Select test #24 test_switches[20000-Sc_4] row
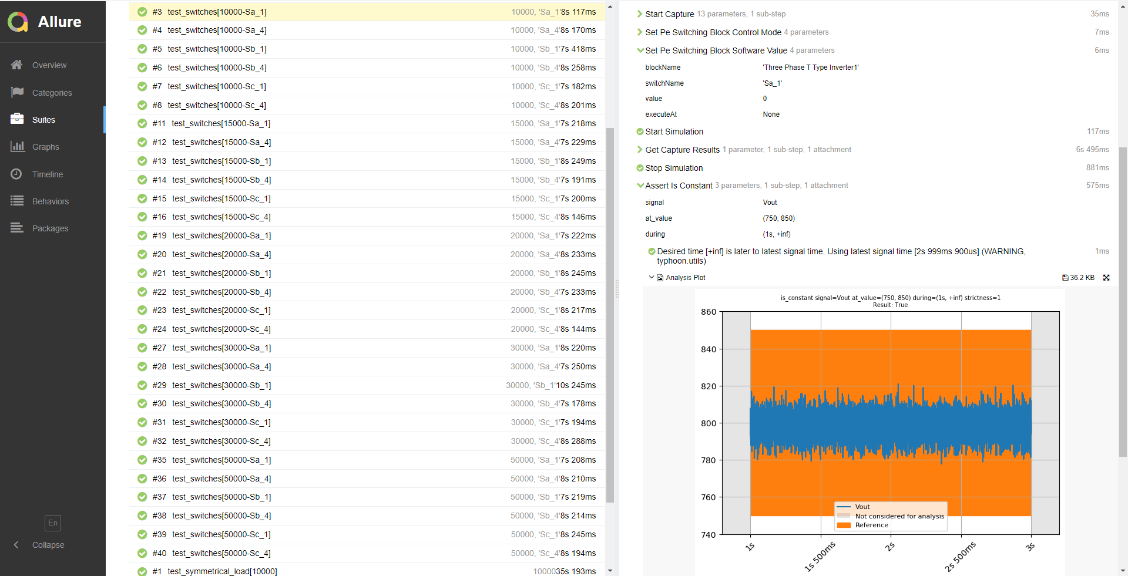The image size is (1128, 576). click(x=367, y=329)
